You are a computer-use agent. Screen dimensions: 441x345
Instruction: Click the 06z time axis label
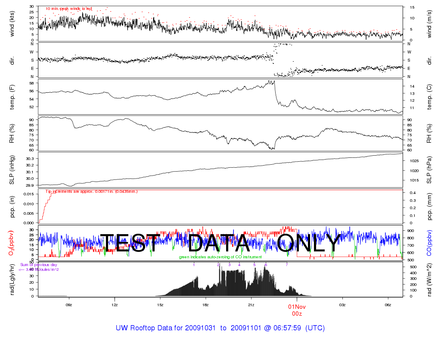(x=388, y=305)
